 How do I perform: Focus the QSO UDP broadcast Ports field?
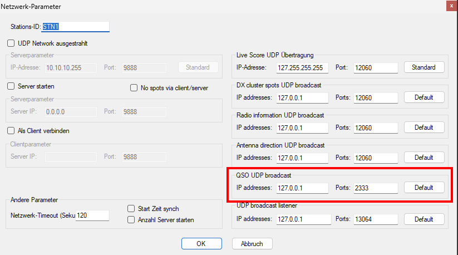point(375,188)
